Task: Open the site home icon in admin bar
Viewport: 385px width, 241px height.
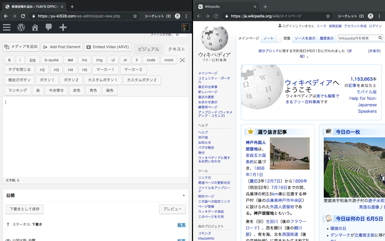Action: tap(35, 27)
